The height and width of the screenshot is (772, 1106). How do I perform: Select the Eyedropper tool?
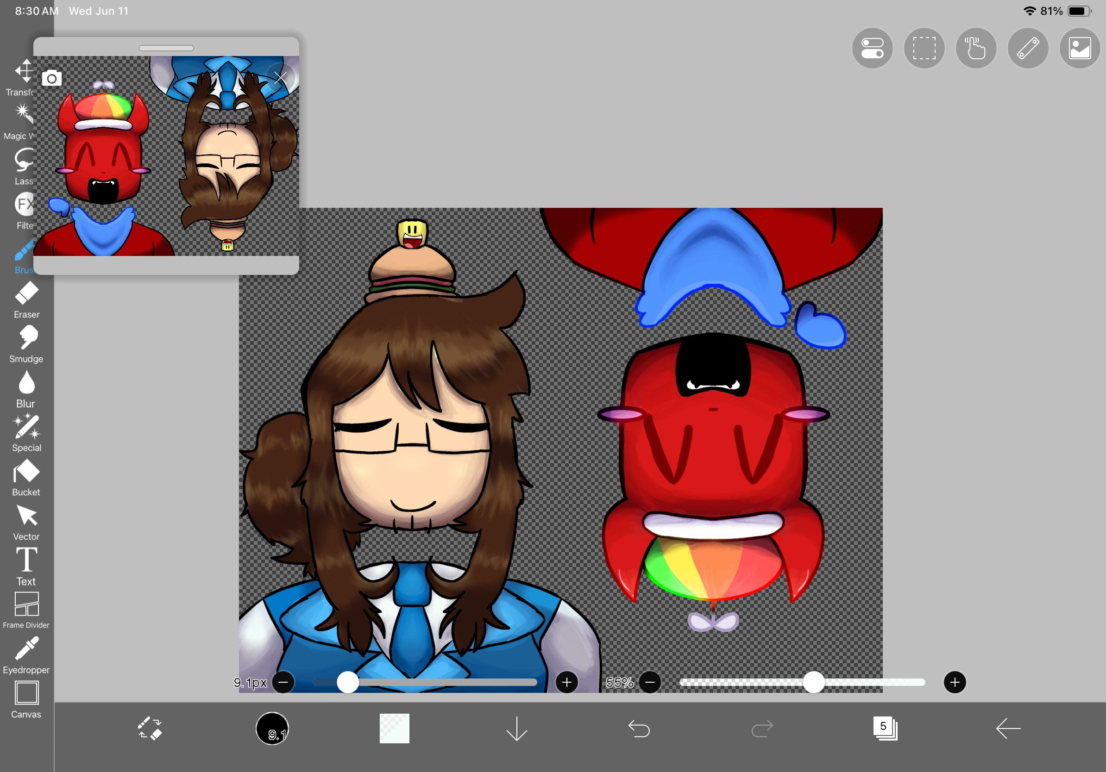pyautogui.click(x=26, y=648)
